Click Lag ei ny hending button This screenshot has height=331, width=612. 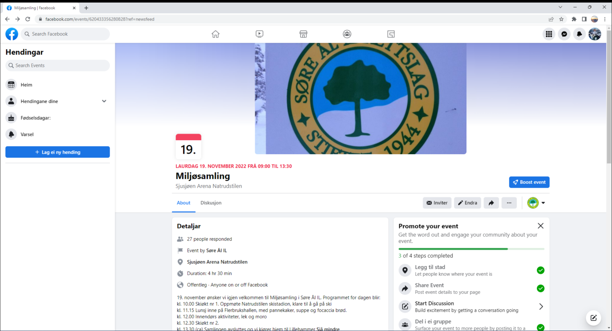click(x=58, y=152)
